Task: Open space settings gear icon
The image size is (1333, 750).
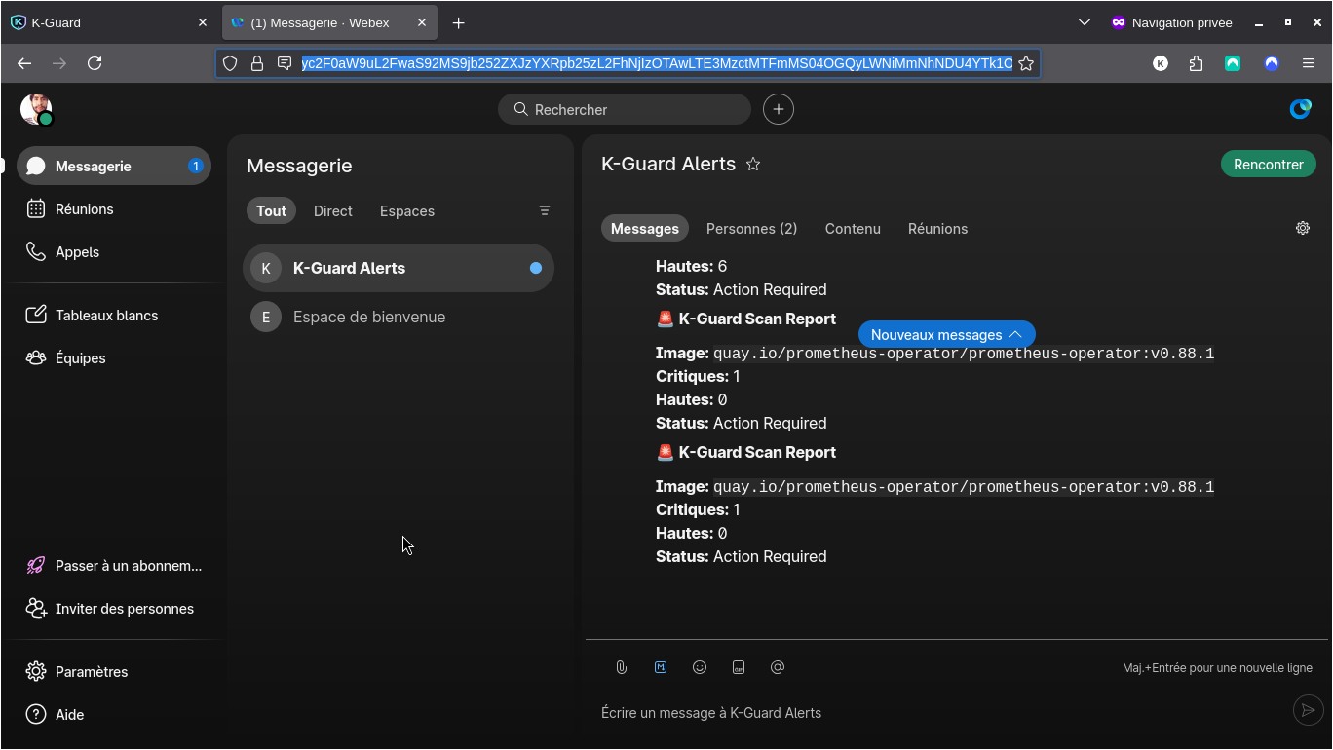Action: [1303, 228]
